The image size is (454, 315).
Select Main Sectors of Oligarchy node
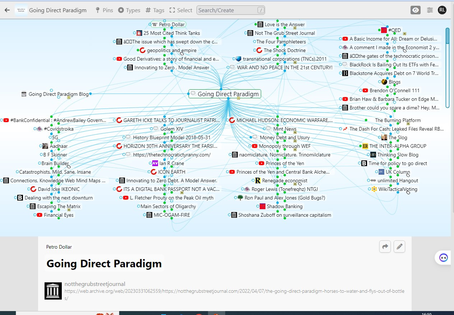168,206
